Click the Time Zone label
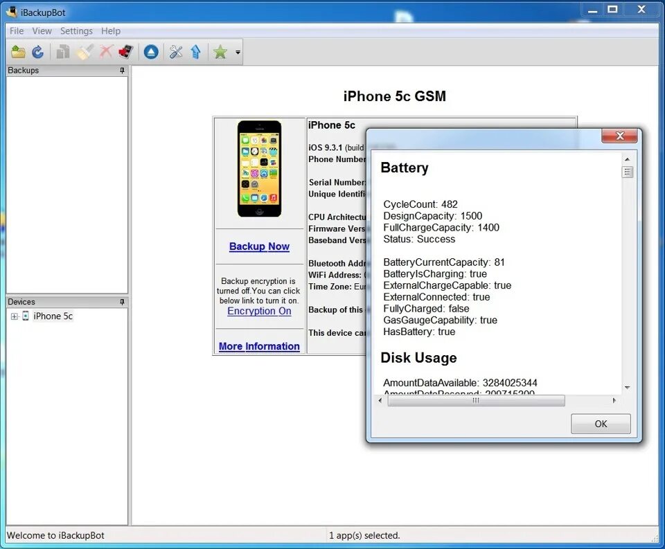The image size is (665, 549). point(330,287)
